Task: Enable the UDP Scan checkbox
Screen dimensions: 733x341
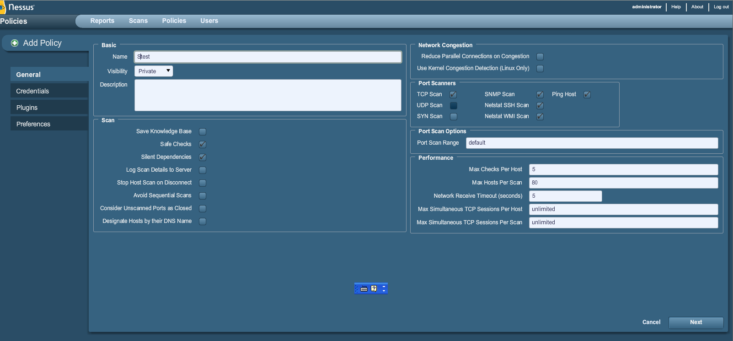Action: pos(454,106)
